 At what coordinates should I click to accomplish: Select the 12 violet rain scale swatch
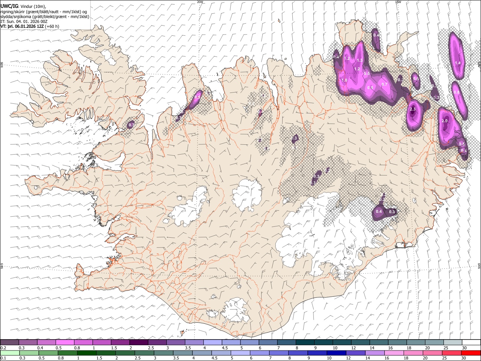point(355,353)
